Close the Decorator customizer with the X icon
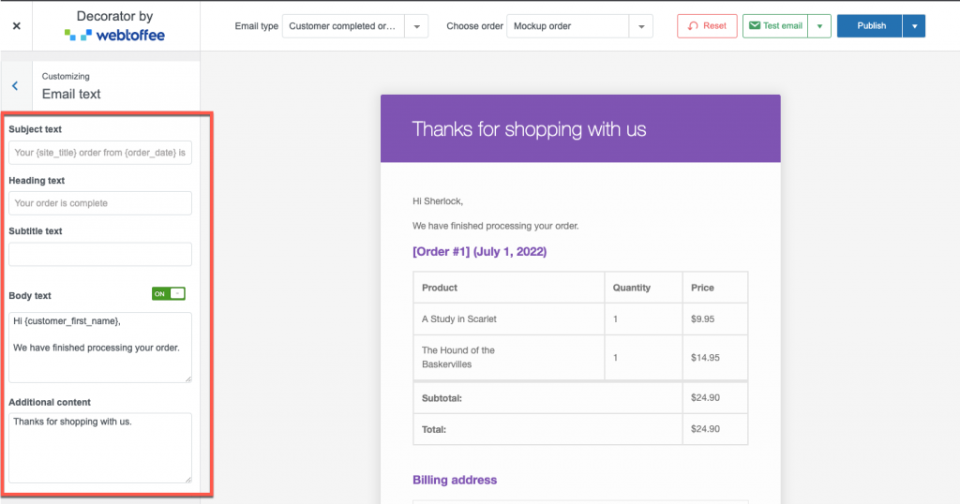This screenshot has width=960, height=504. tap(17, 25)
